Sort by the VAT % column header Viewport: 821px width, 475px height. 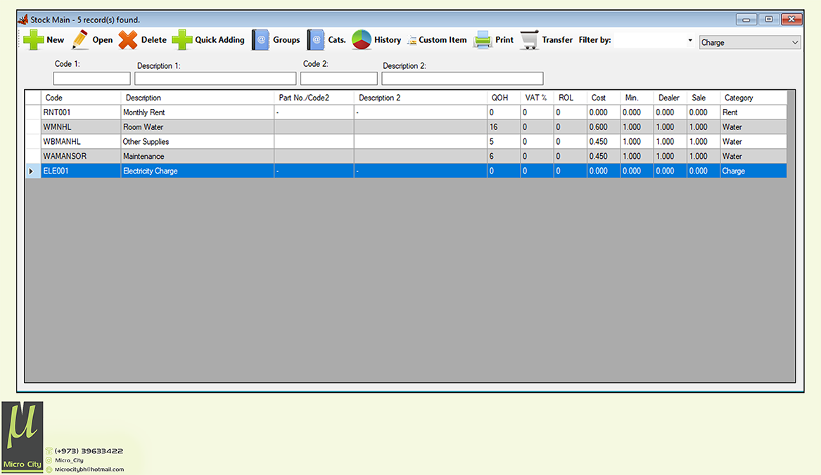pyautogui.click(x=537, y=98)
